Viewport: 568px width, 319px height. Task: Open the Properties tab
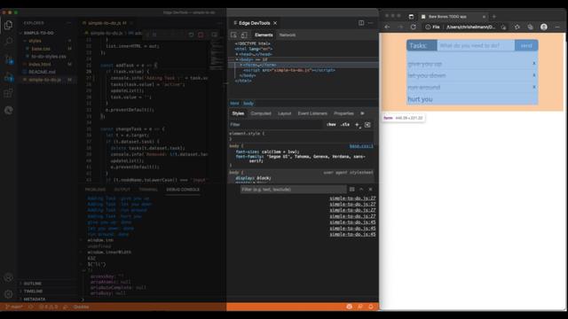(343, 113)
